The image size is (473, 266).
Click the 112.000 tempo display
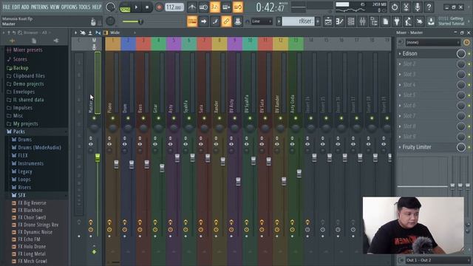174,7
